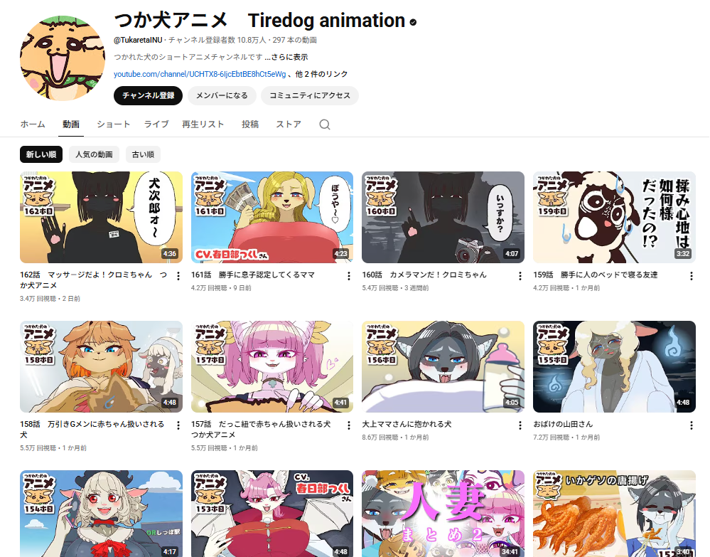Open the options menu for the 159話 video
Viewport: 710px width, 557px height.
click(x=691, y=275)
